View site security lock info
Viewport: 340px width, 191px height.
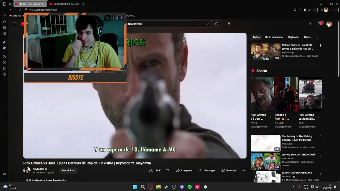(x=26, y=10)
